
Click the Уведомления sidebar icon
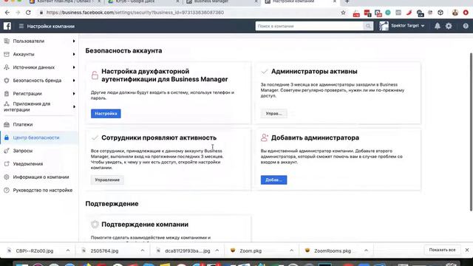[x=7, y=164]
